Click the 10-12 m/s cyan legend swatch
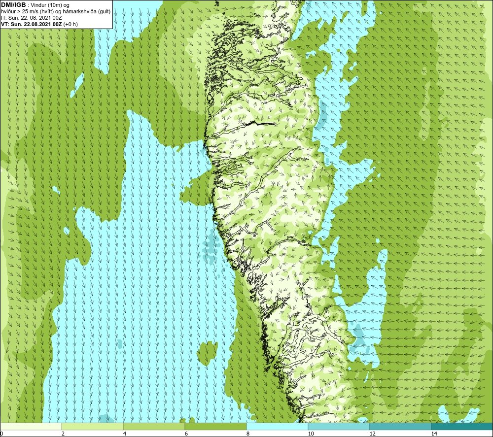Viewport: 493px width, 437px height. tap(339, 426)
